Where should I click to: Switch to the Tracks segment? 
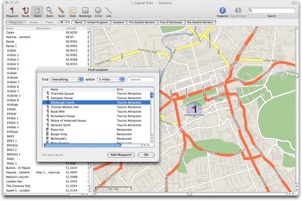click(49, 22)
